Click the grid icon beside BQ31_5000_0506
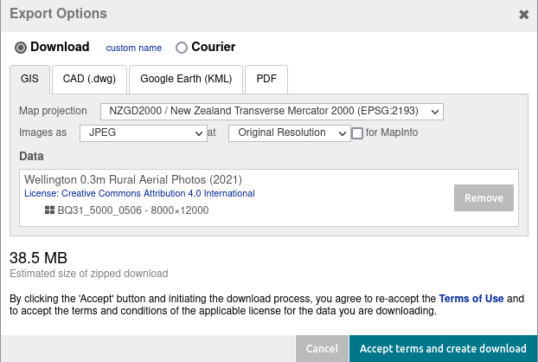The image size is (538, 362). [x=50, y=210]
